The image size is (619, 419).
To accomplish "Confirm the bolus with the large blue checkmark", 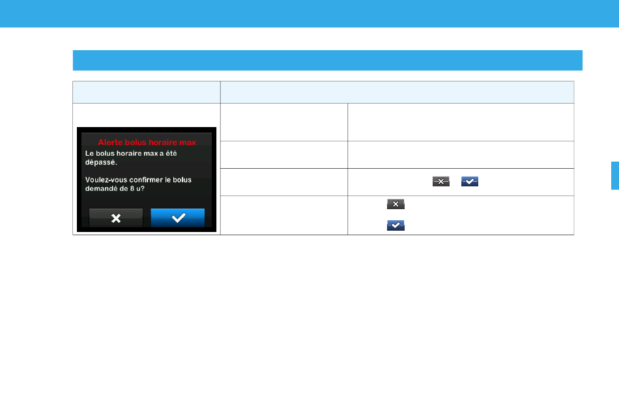I will pyautogui.click(x=177, y=218).
